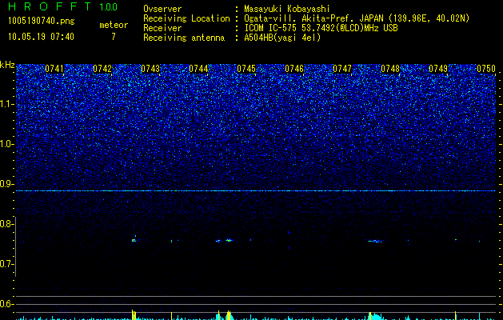Click the observer name Masayuki Kobayashi
503x320 pixels.
point(287,9)
